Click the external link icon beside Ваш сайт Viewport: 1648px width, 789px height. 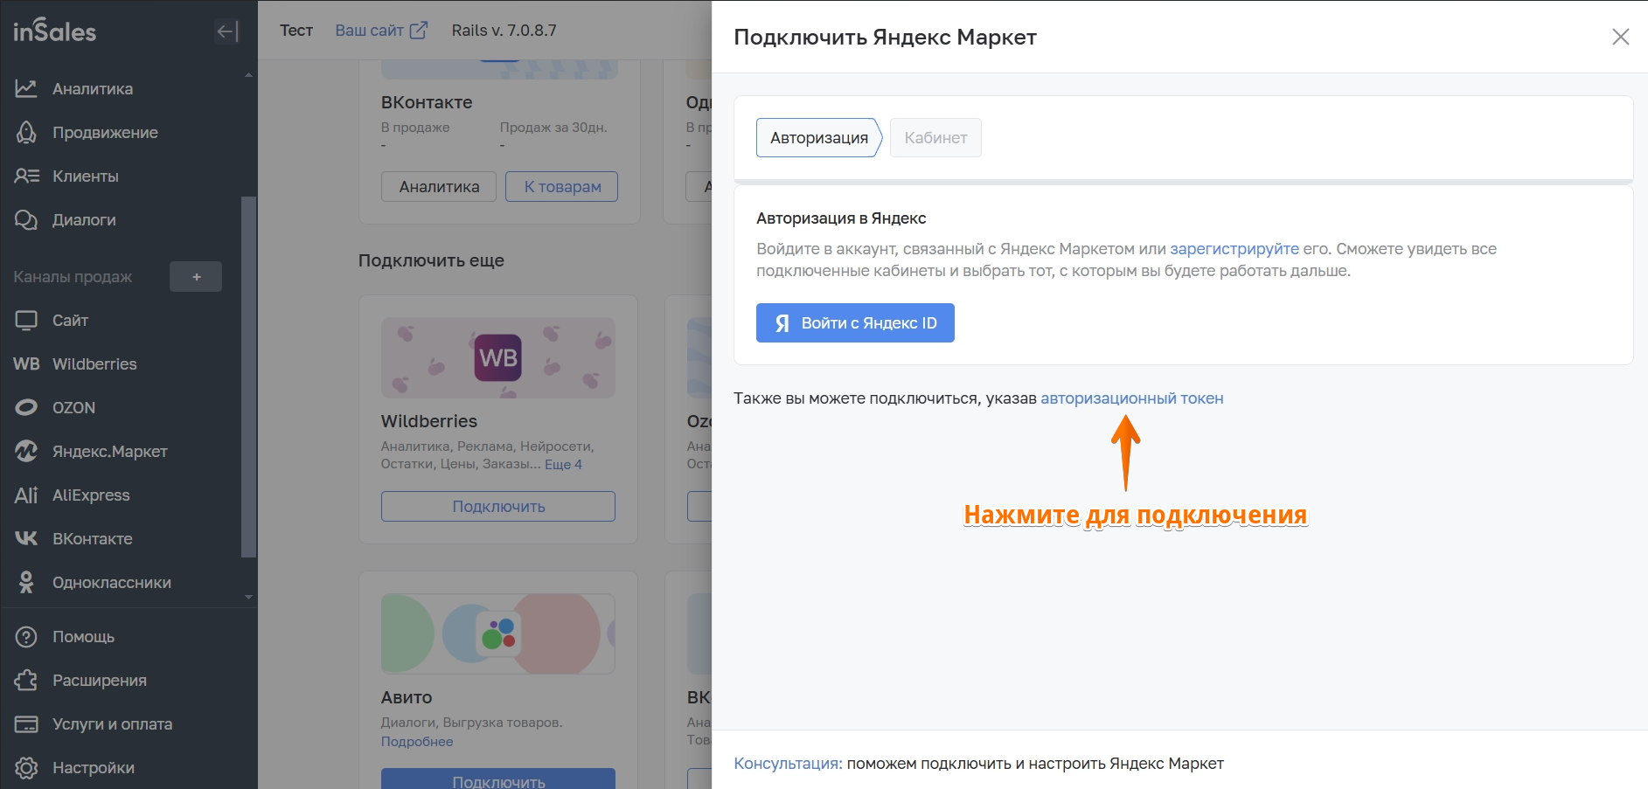[x=419, y=30]
